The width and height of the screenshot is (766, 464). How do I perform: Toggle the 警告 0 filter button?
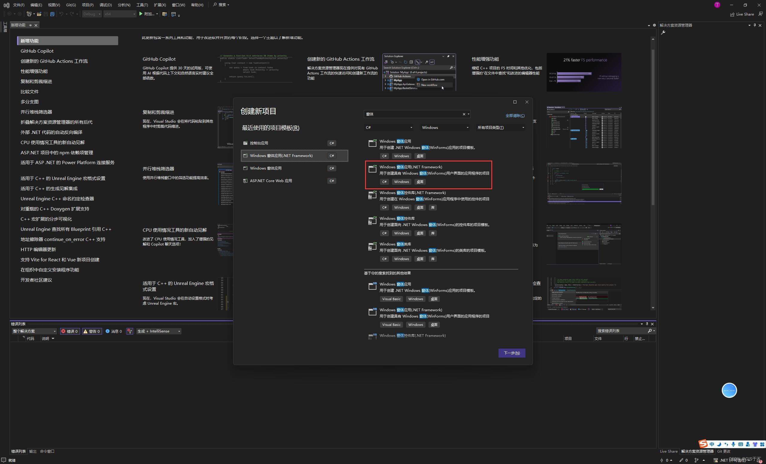pyautogui.click(x=92, y=331)
